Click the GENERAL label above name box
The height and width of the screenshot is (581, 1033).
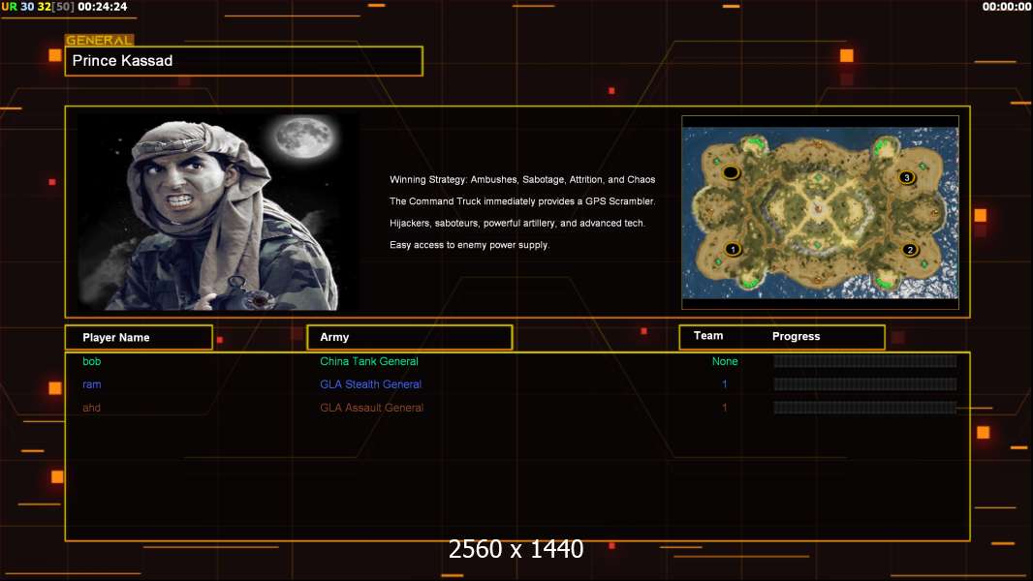click(99, 40)
